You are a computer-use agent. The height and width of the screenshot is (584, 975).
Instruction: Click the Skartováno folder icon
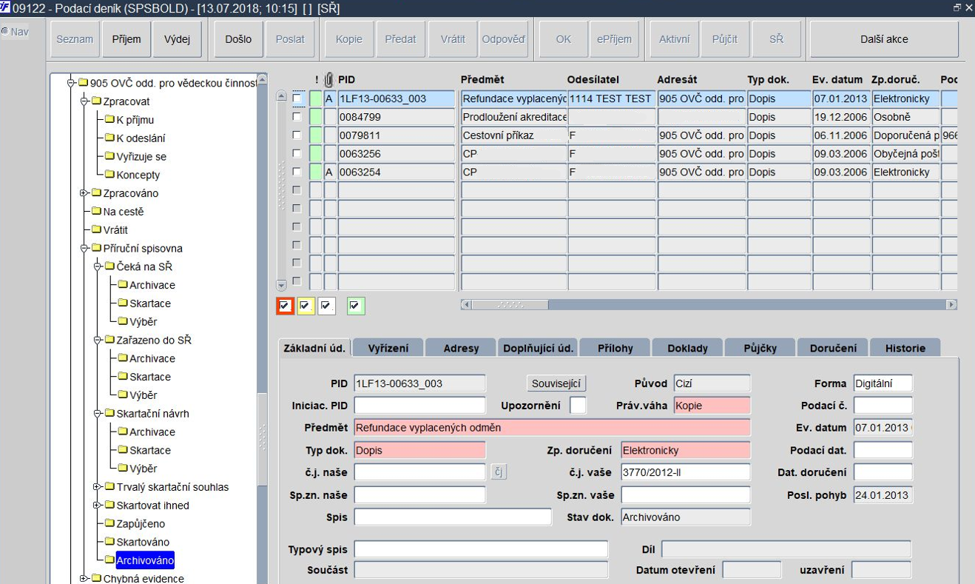coord(109,542)
